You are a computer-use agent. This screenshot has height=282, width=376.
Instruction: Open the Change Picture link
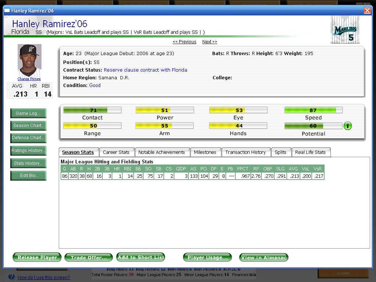click(29, 79)
